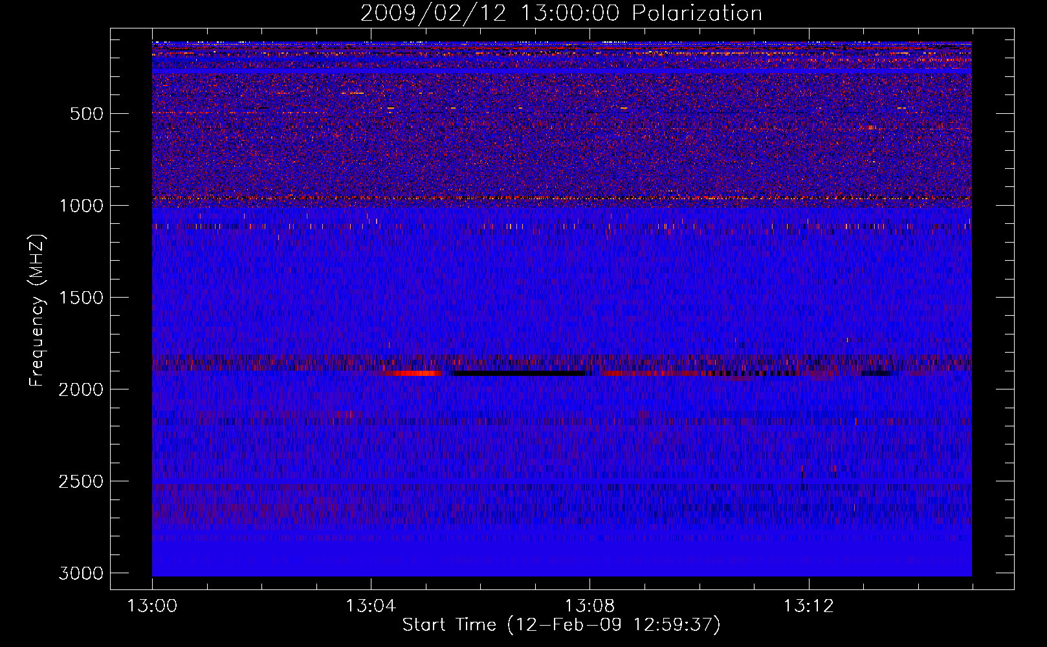Click the 13:00 time tick label
This screenshot has width=1047, height=647.
coord(152,606)
